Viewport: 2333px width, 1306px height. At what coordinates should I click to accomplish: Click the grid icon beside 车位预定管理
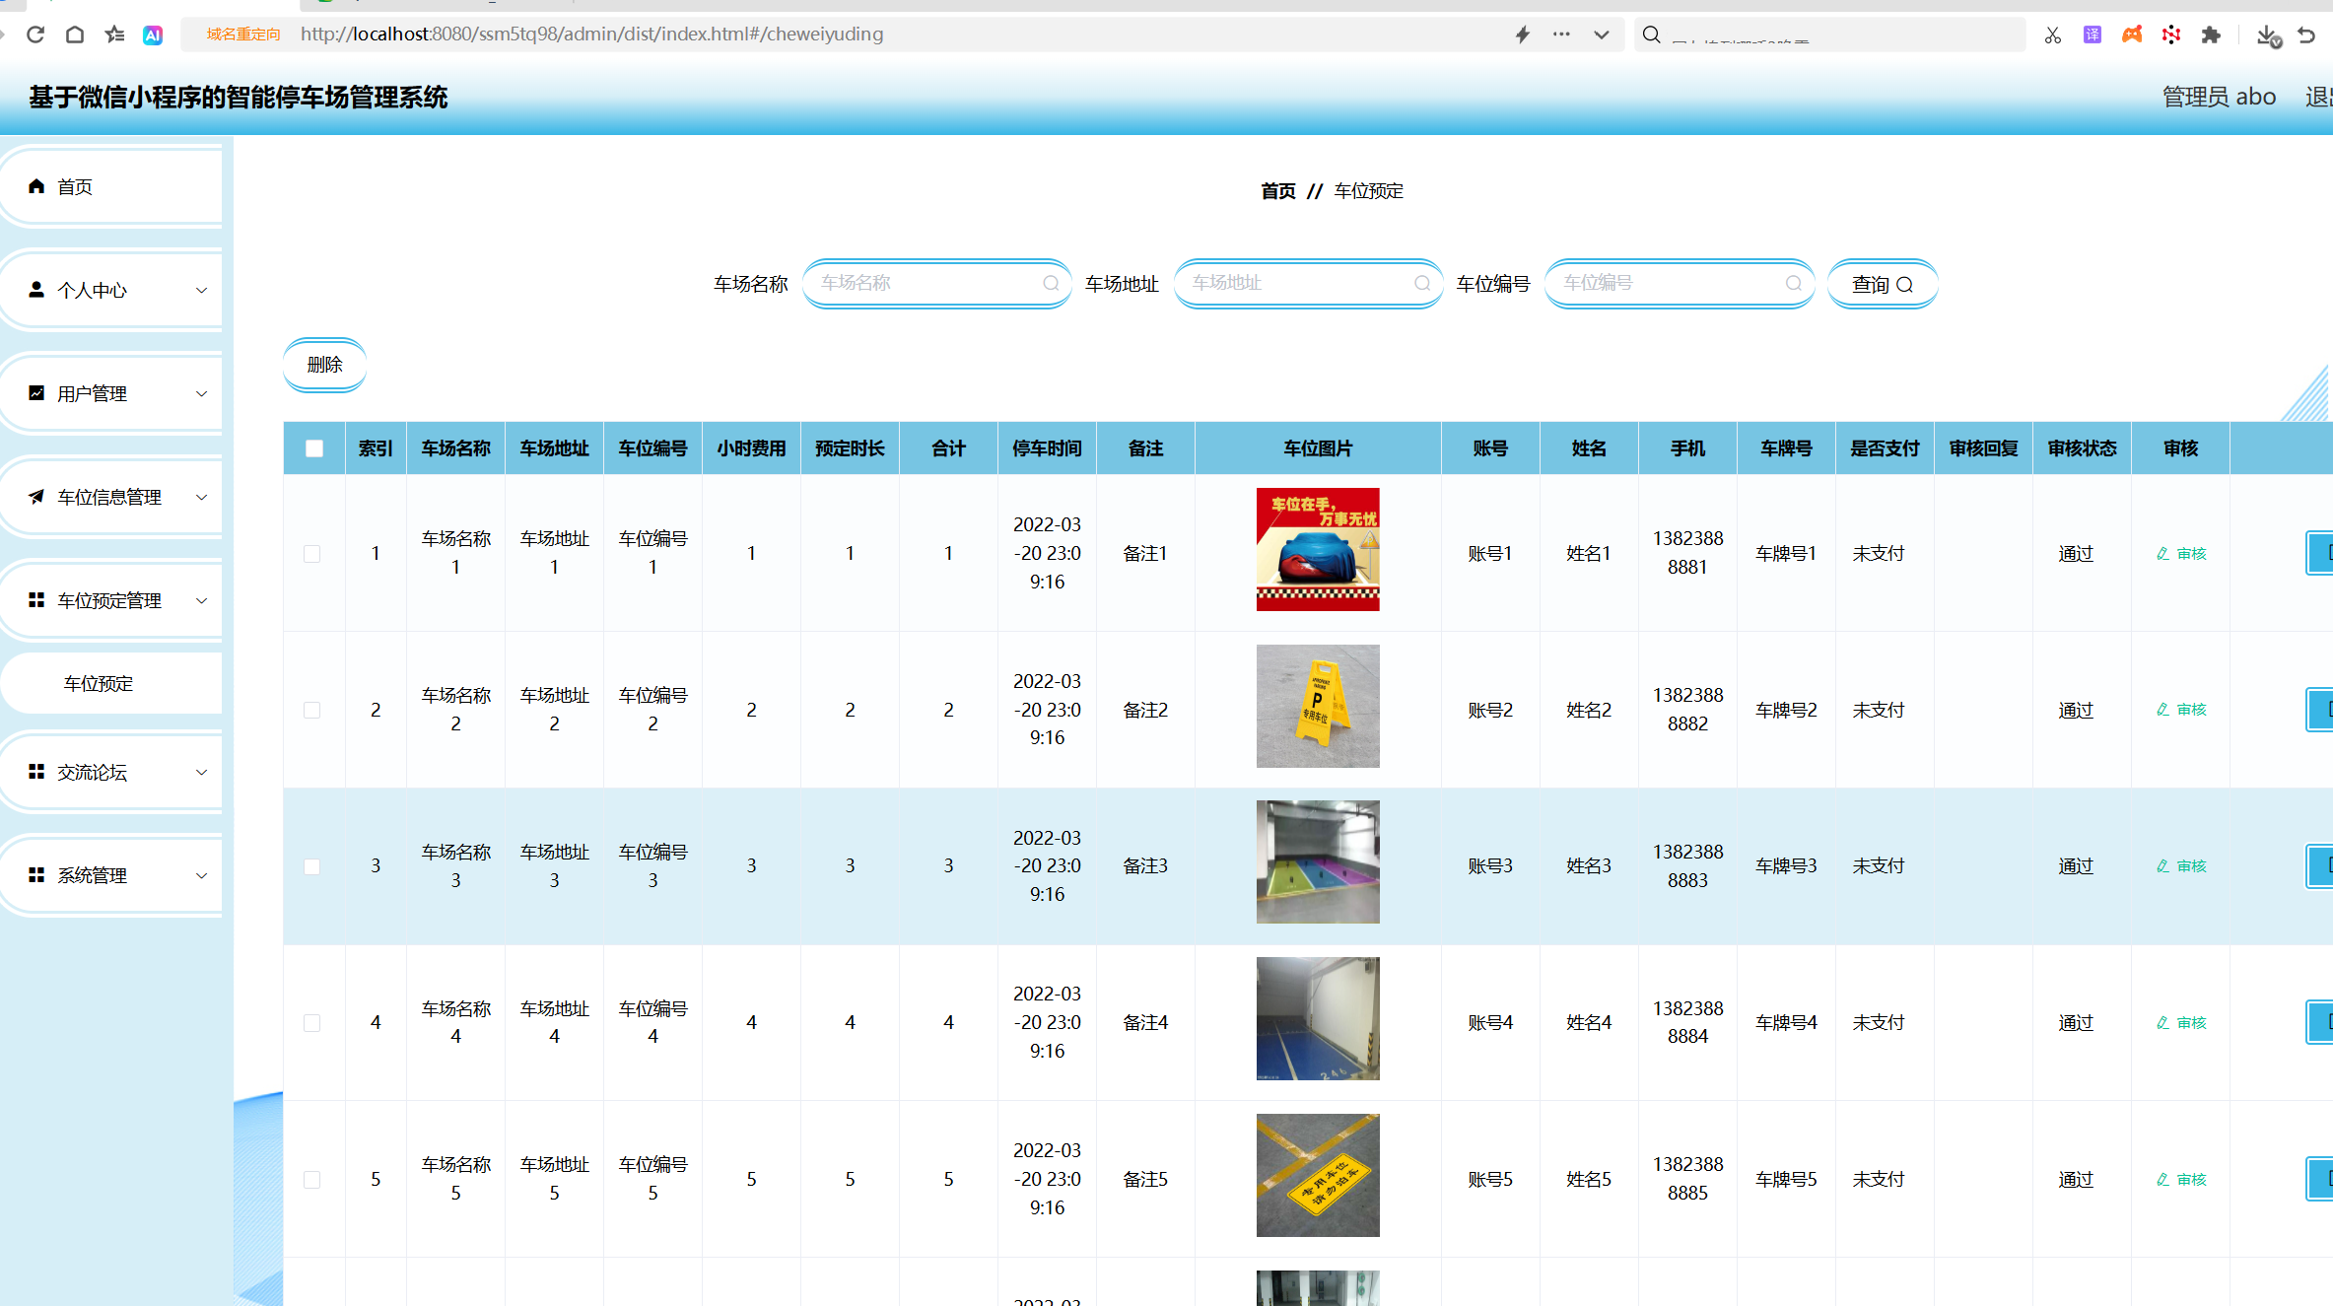pos(36,600)
